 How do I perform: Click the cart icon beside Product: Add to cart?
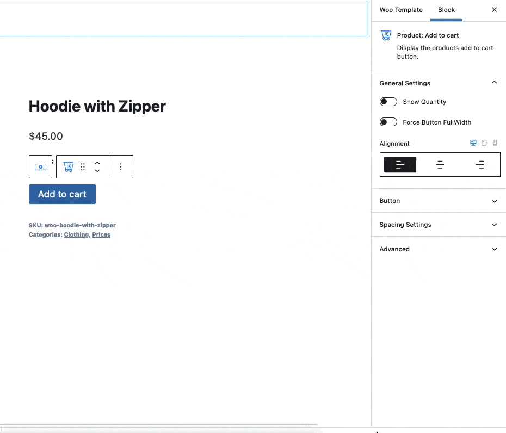point(386,35)
